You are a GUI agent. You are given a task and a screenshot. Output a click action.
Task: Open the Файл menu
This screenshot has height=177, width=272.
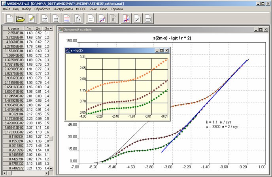6,9
